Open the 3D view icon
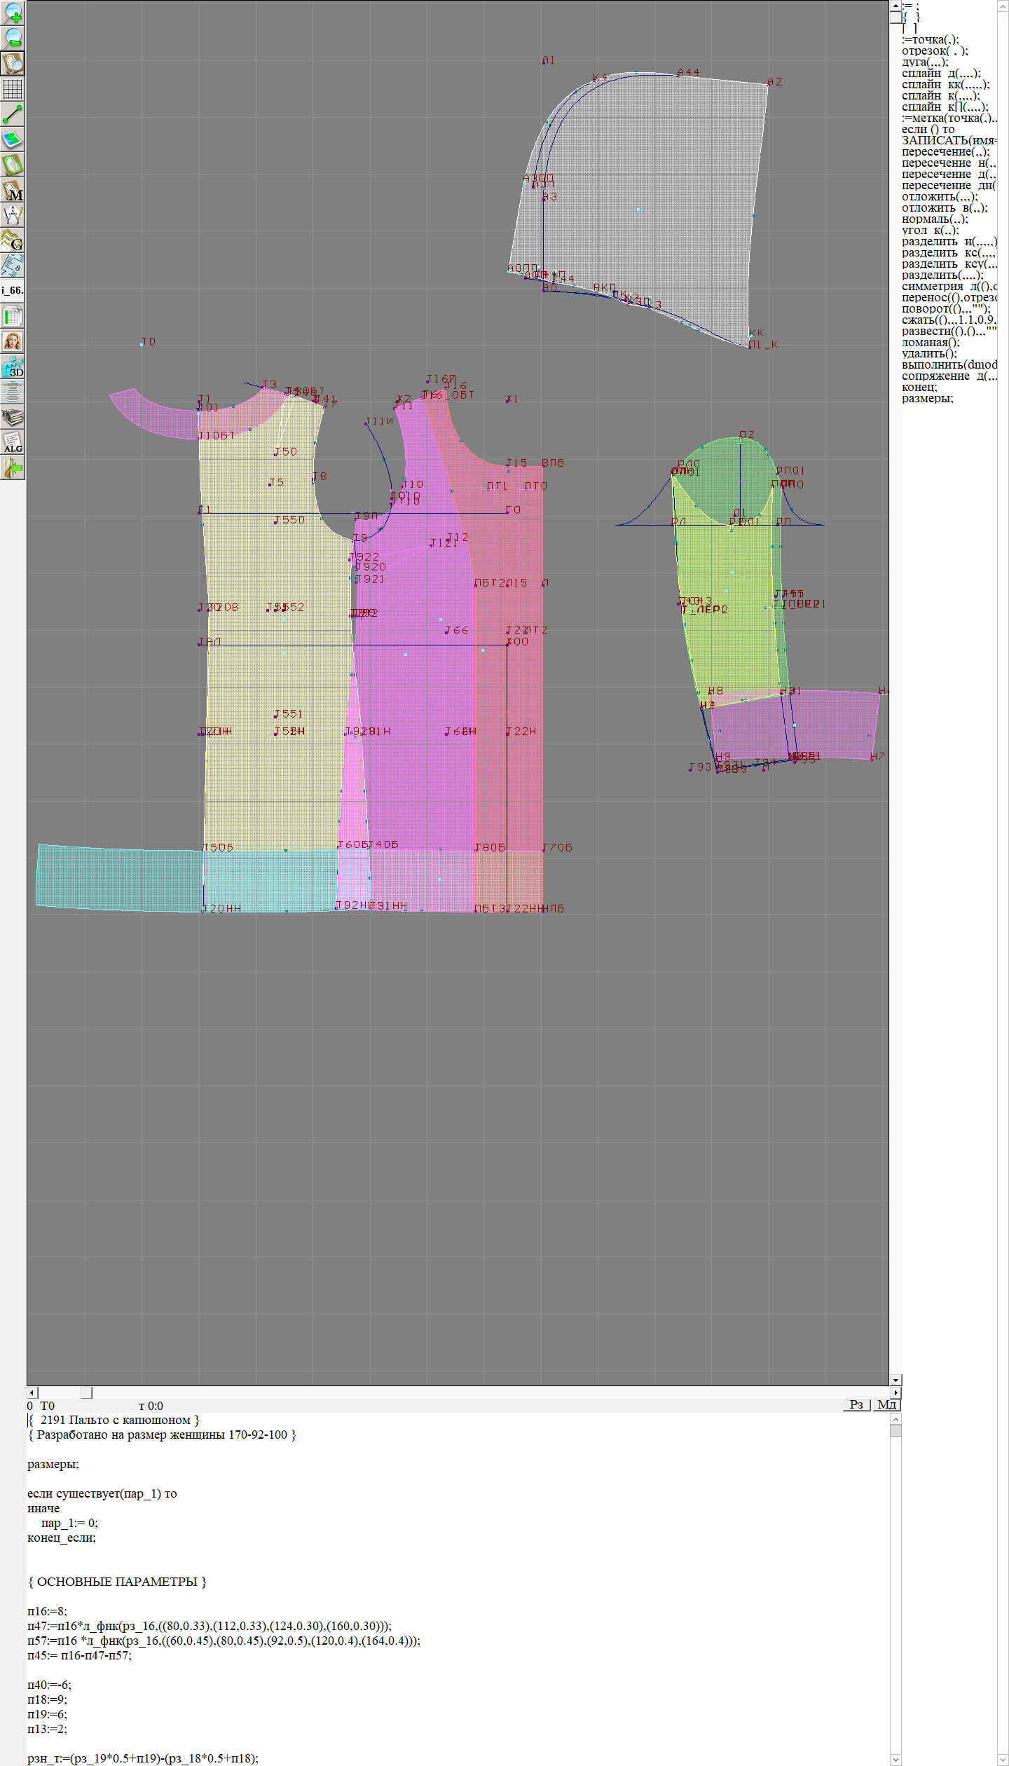This screenshot has width=1009, height=1766. point(13,367)
